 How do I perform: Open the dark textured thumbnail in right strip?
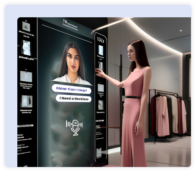101,105
